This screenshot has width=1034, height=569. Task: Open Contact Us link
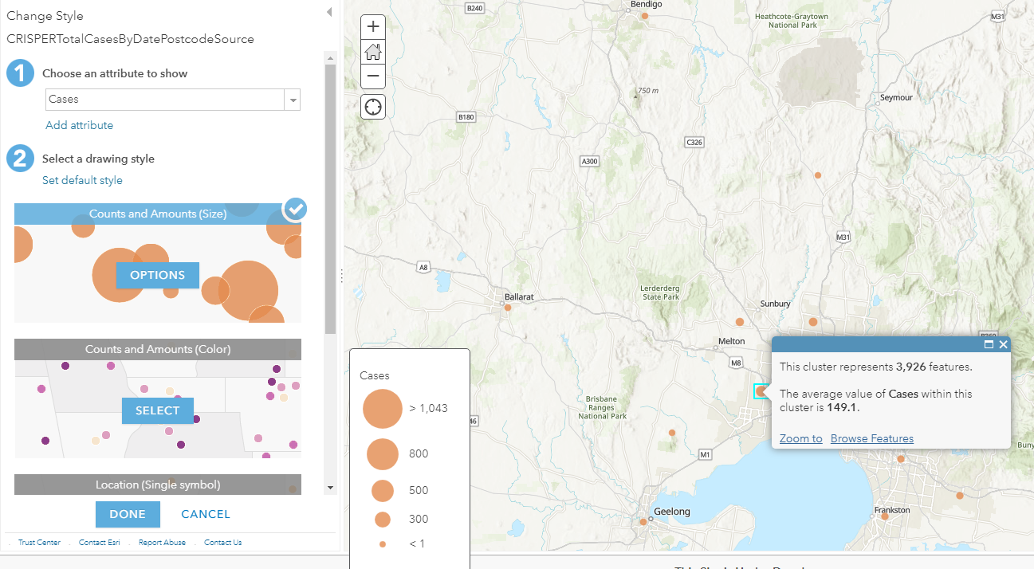tap(223, 543)
